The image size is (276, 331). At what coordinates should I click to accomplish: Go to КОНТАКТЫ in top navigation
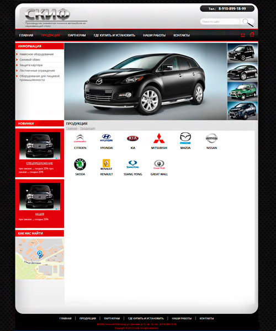182,35
